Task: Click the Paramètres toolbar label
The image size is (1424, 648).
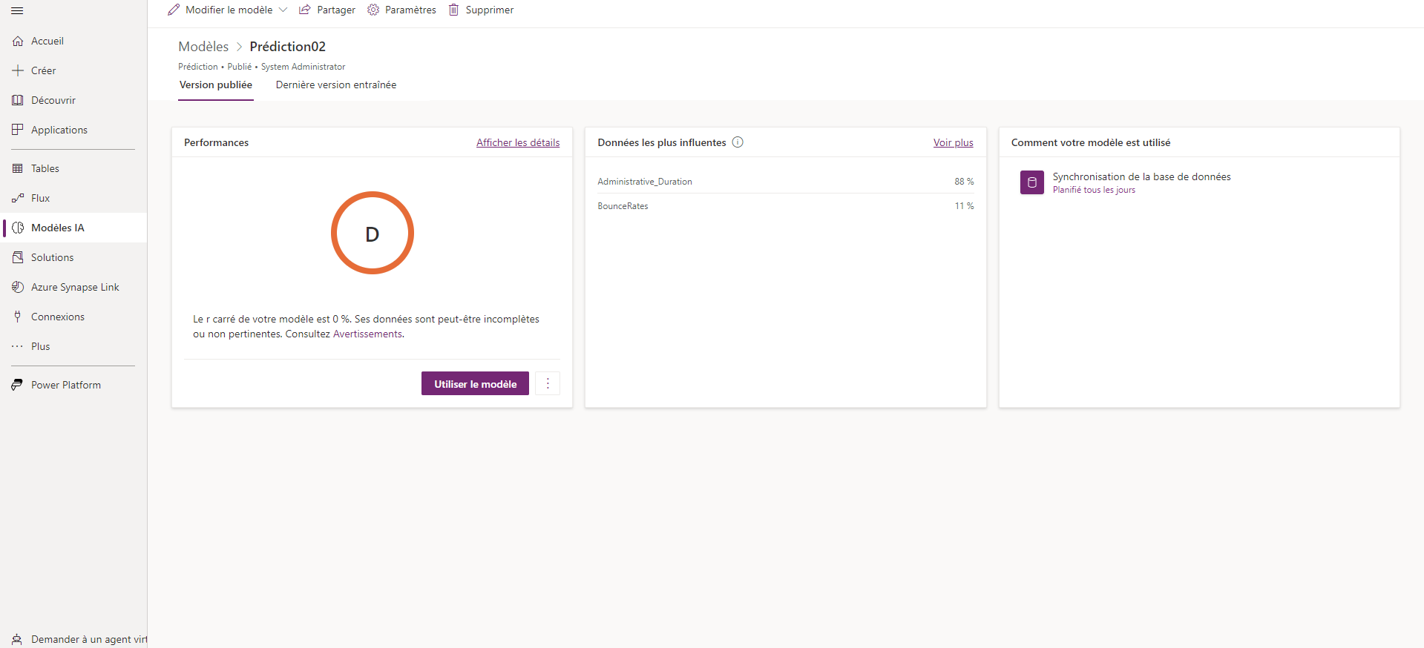Action: (x=410, y=10)
